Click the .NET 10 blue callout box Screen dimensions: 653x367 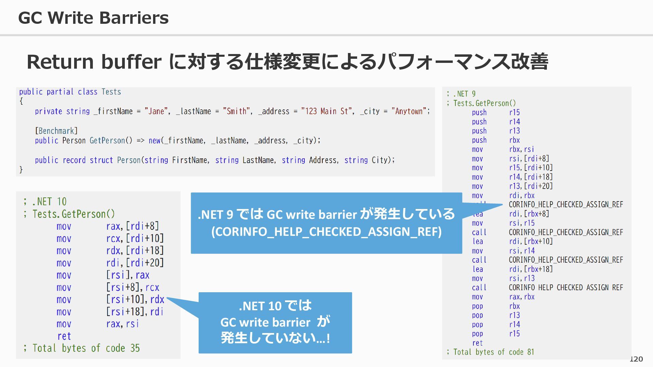coord(275,322)
